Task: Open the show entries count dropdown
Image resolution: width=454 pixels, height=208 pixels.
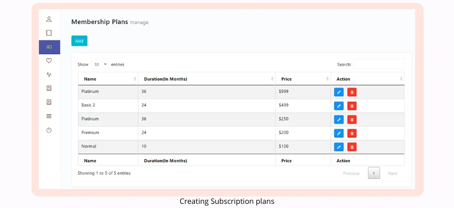Action: [x=100, y=65]
